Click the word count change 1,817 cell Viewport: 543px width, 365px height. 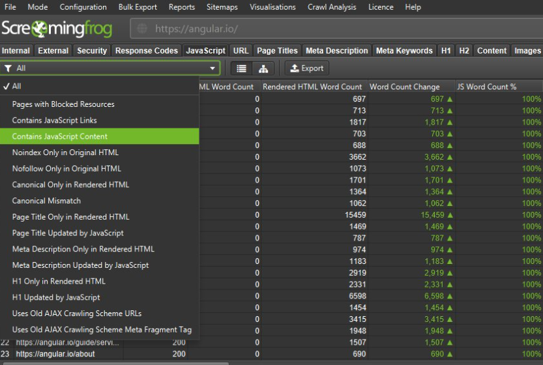point(411,123)
